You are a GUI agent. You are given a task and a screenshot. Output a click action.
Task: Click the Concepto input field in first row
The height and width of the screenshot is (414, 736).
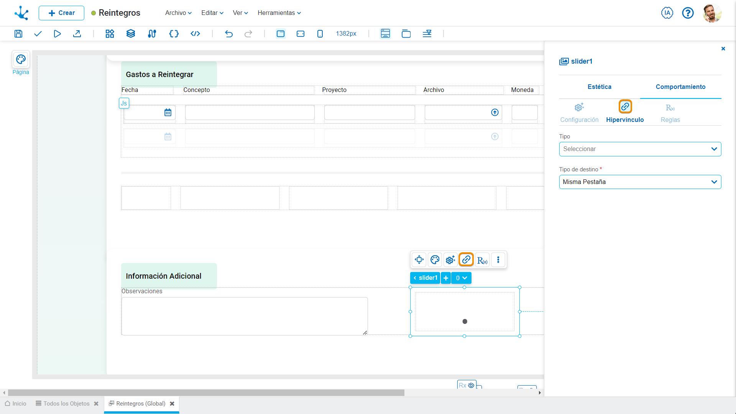[x=250, y=113]
